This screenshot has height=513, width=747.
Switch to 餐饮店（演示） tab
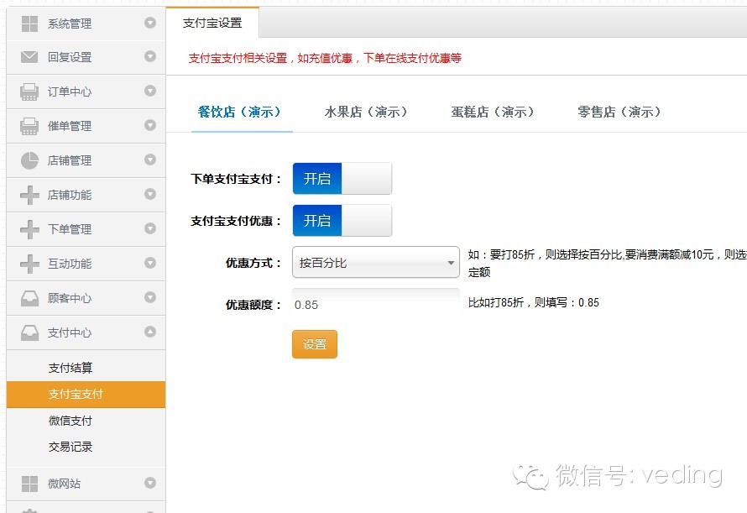(241, 112)
